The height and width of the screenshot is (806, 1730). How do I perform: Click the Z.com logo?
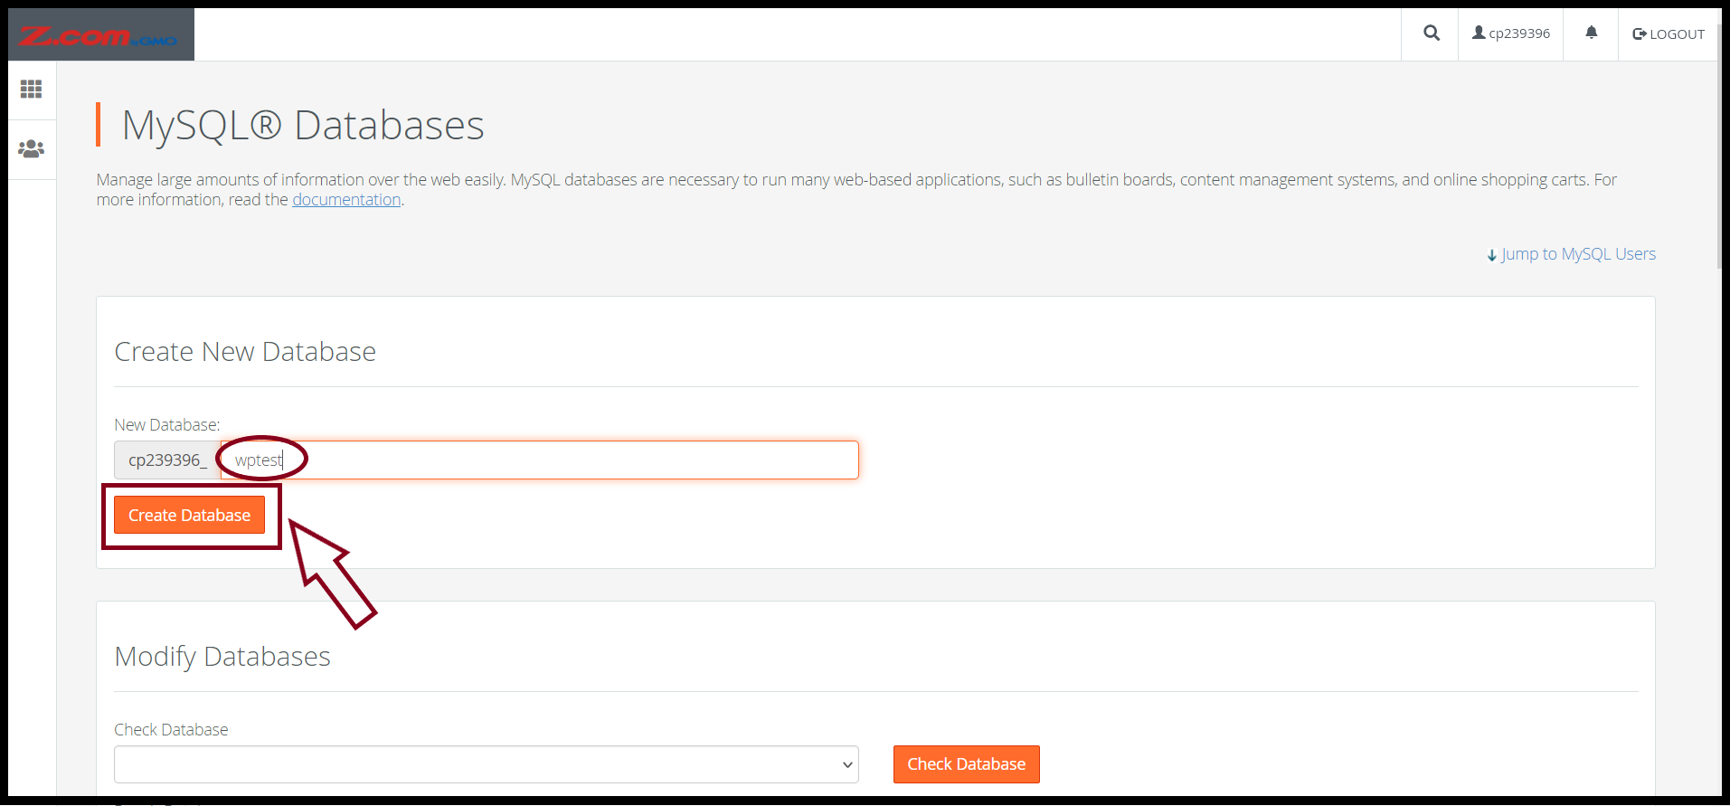100,34
